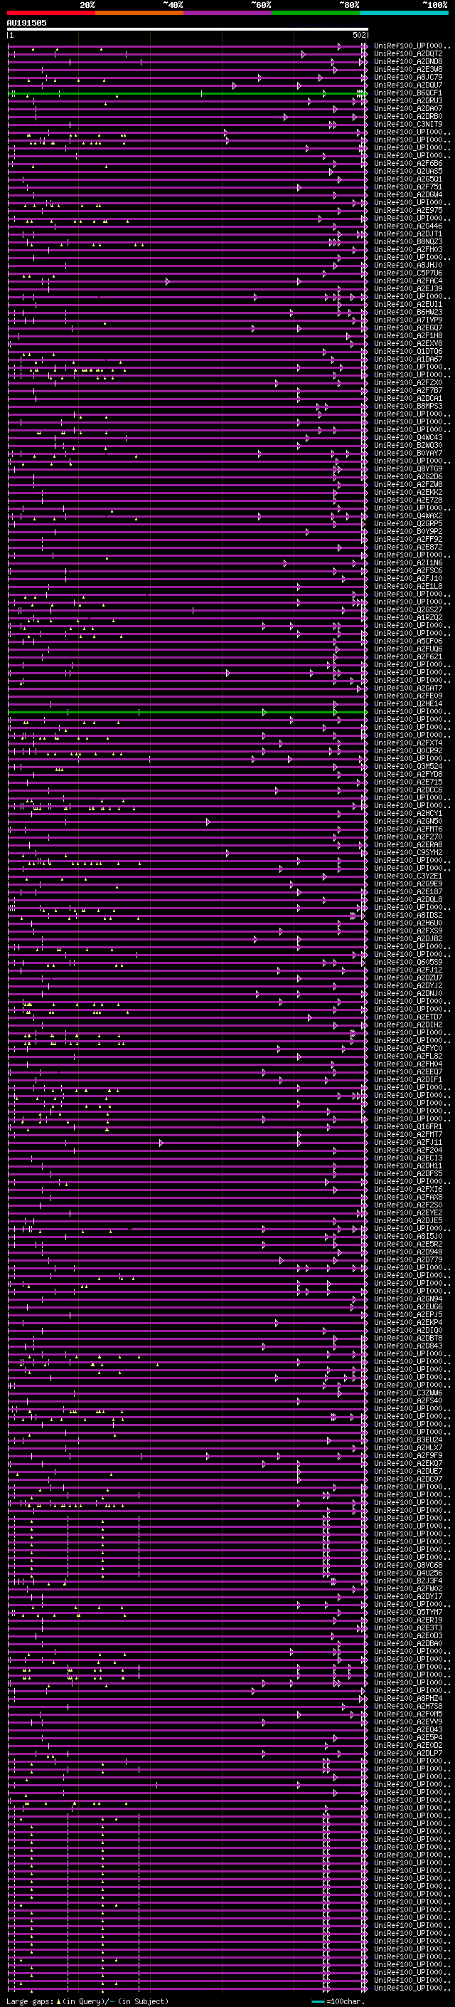Select label UniRef100_A8I5J0
The width and height of the screenshot is (455, 2007).
pos(408,1236)
